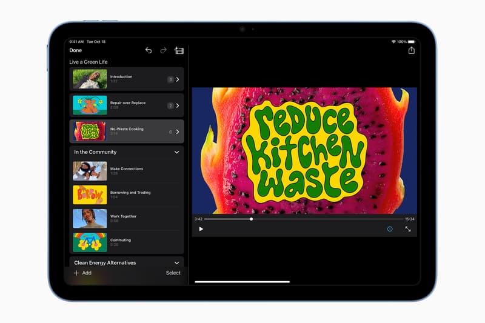The width and height of the screenshot is (485, 323).
Task: Click the playback scrubber knob
Action: [x=251, y=219]
